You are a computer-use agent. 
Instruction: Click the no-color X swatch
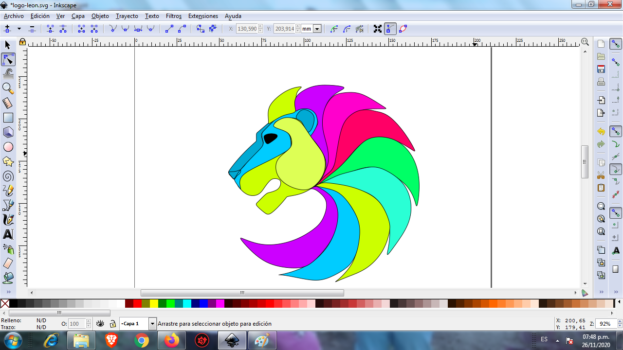tap(5, 304)
